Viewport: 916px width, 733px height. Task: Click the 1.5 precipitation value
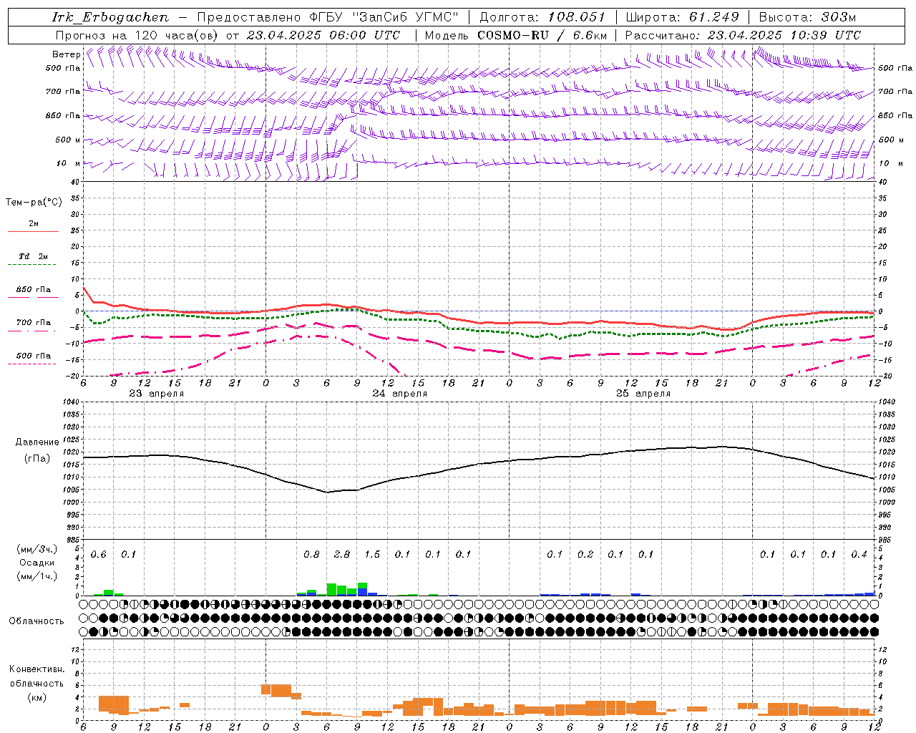coord(372,555)
